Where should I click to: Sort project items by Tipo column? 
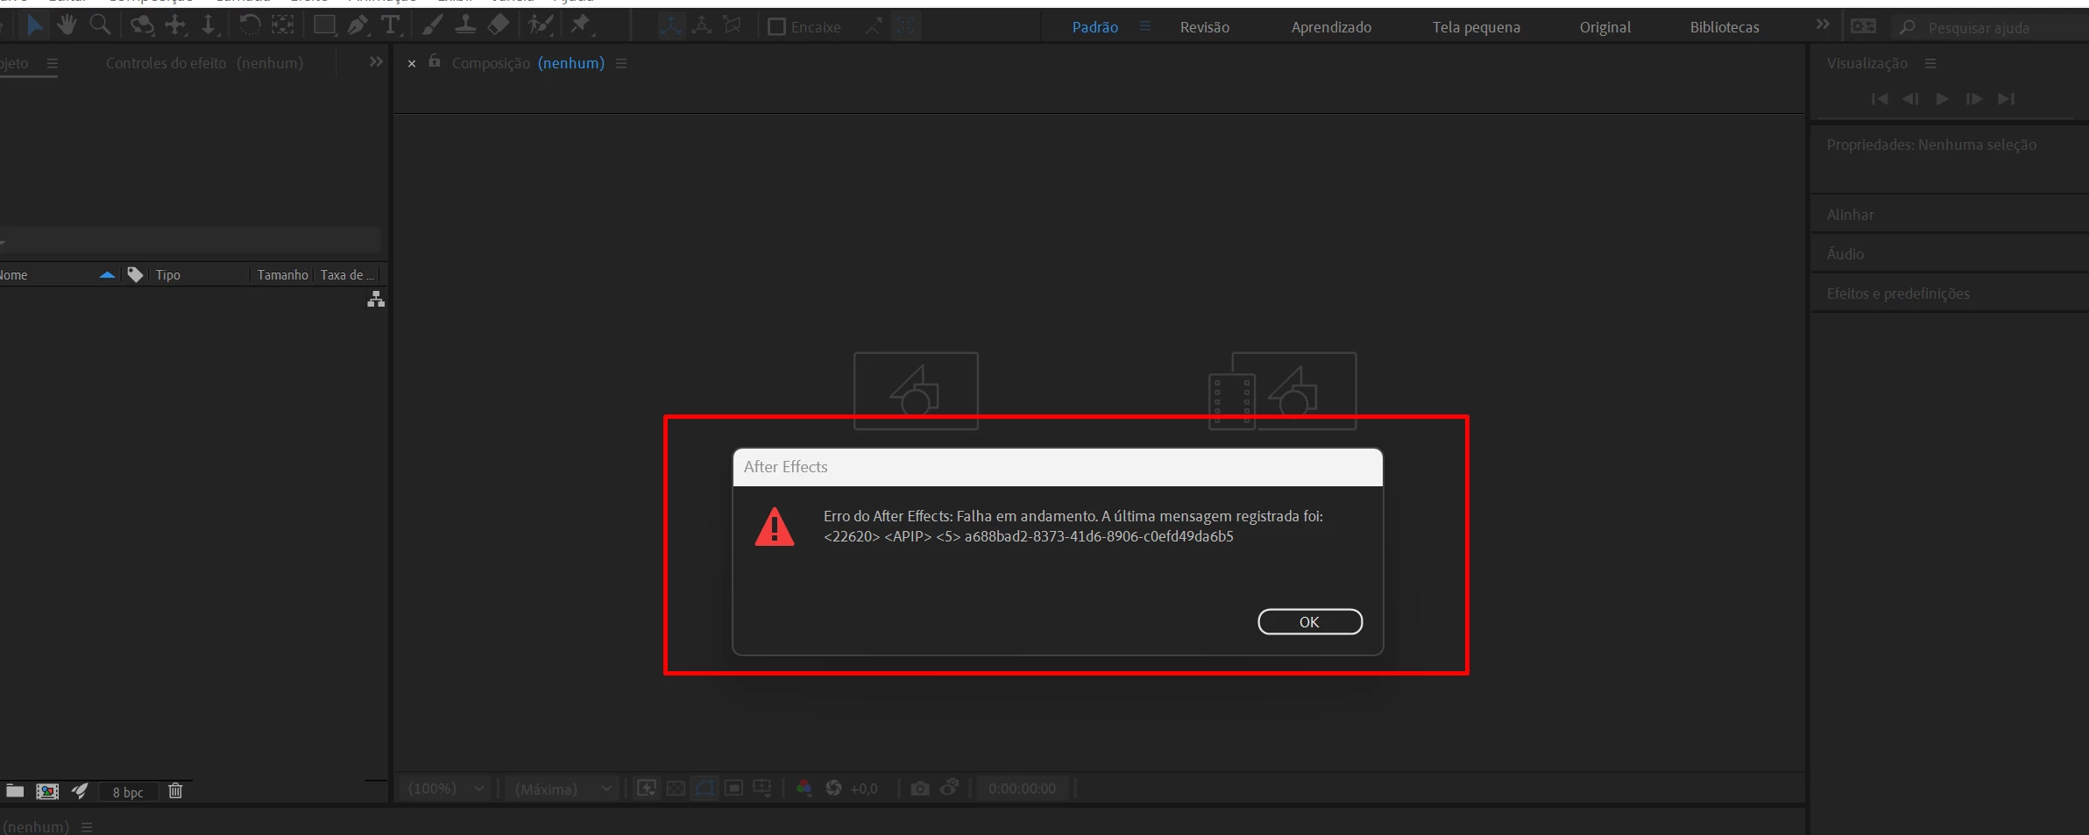tap(168, 275)
